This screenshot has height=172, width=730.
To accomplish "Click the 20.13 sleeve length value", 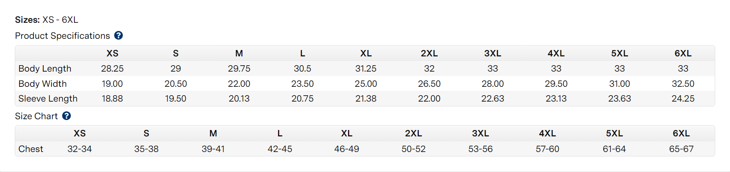I will [239, 98].
